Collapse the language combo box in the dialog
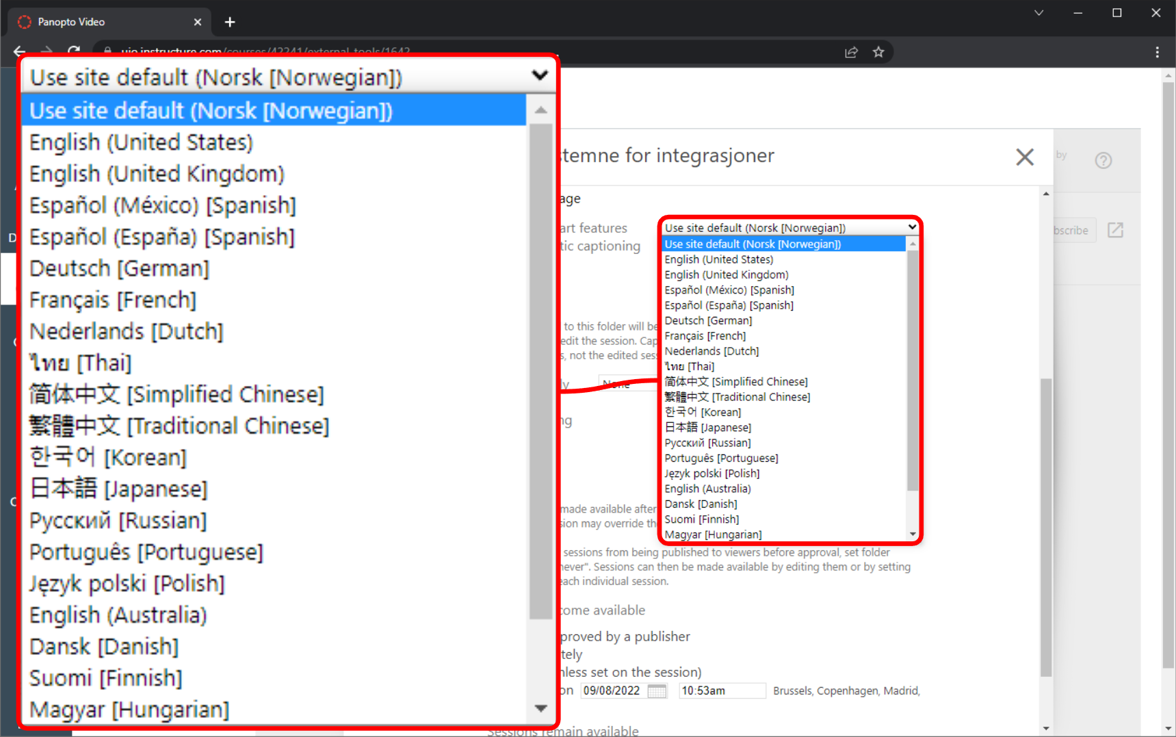 (x=790, y=227)
